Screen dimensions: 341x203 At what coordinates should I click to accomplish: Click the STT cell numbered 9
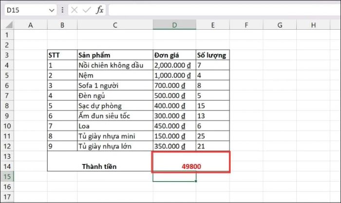(x=62, y=146)
